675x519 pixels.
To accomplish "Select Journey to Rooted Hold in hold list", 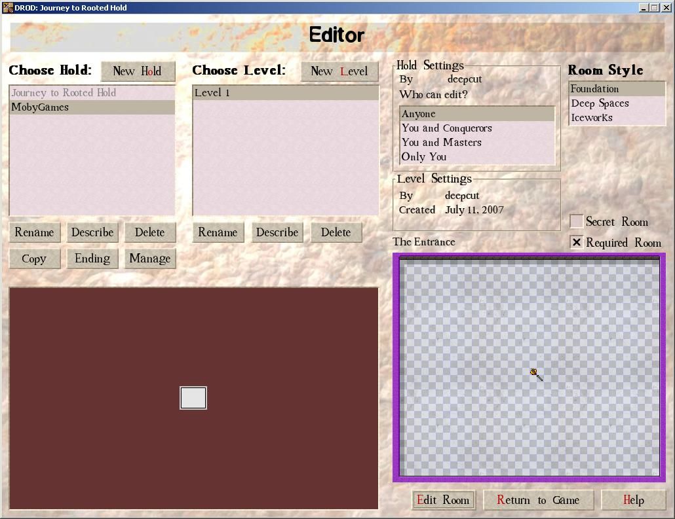I will click(x=92, y=92).
